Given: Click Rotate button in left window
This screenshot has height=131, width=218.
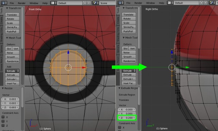Looking at the screenshot, I should click(x=12, y=19).
